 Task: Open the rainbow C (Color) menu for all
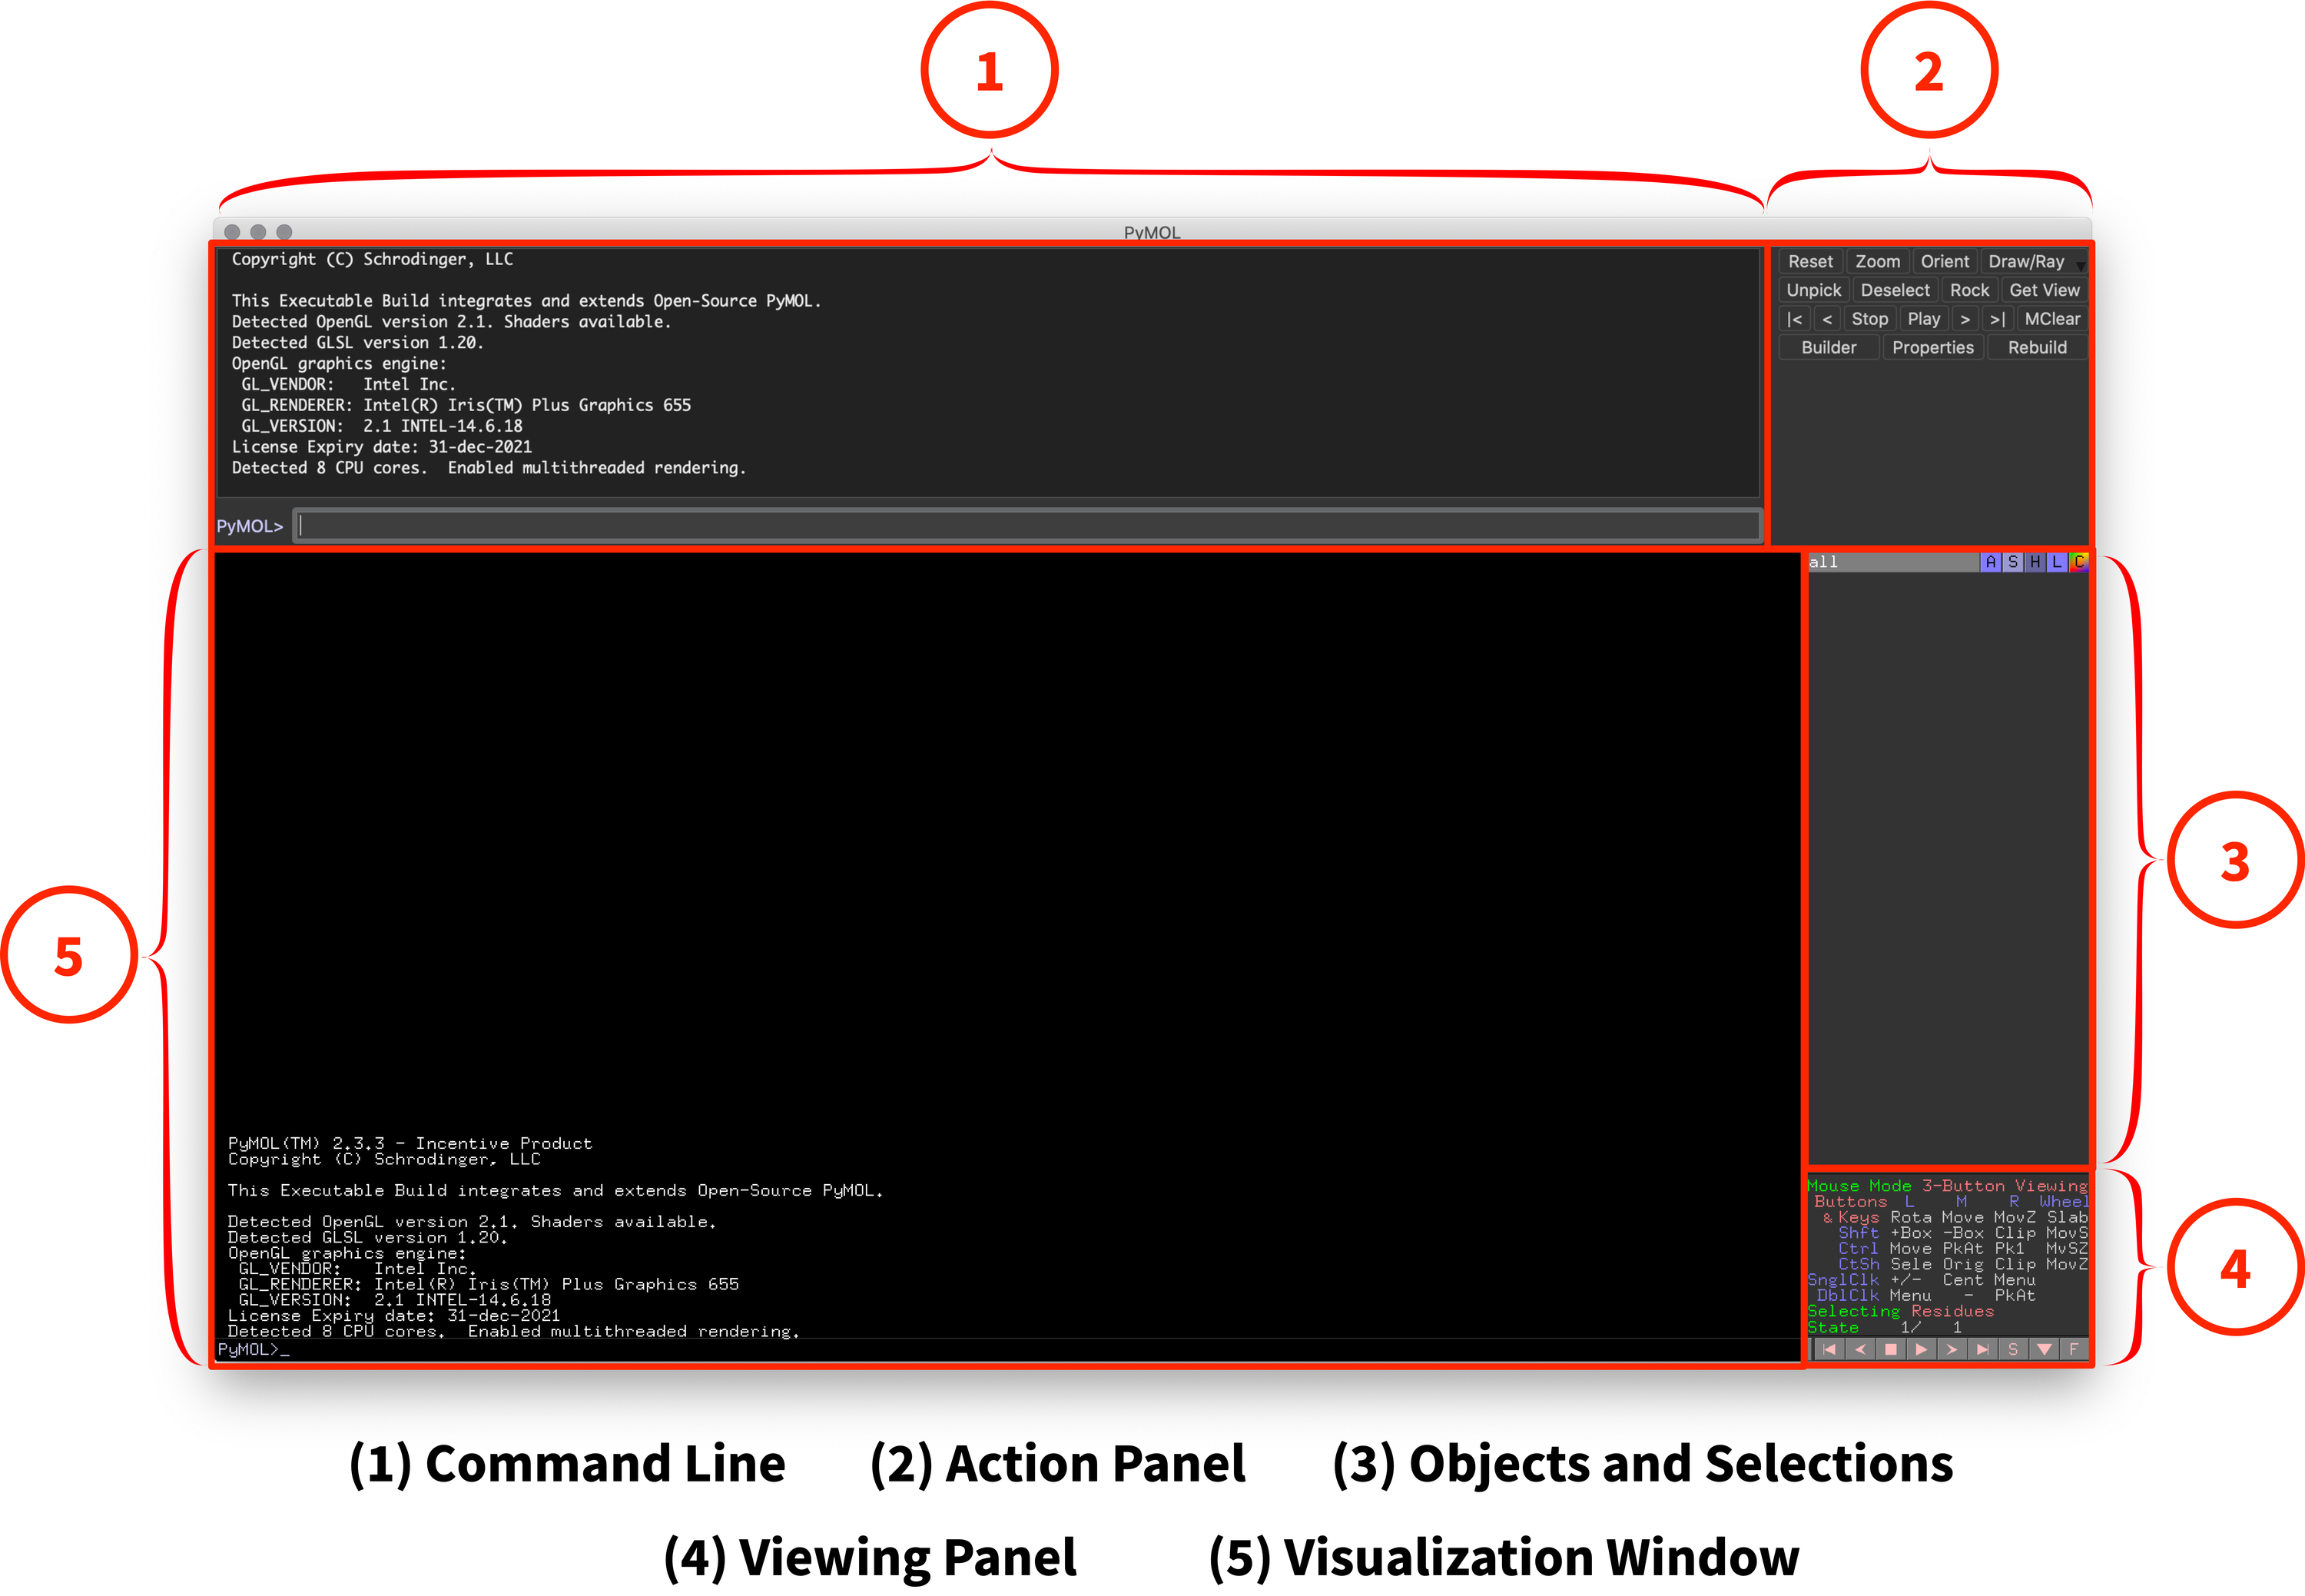point(2078,562)
